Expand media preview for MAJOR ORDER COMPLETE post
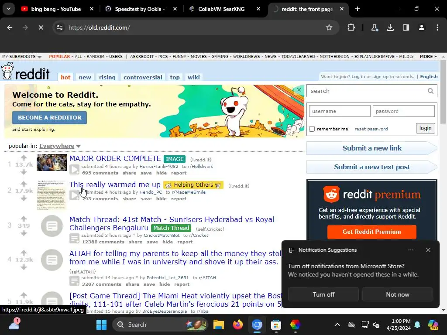The width and height of the screenshot is (447, 335). 74,170
